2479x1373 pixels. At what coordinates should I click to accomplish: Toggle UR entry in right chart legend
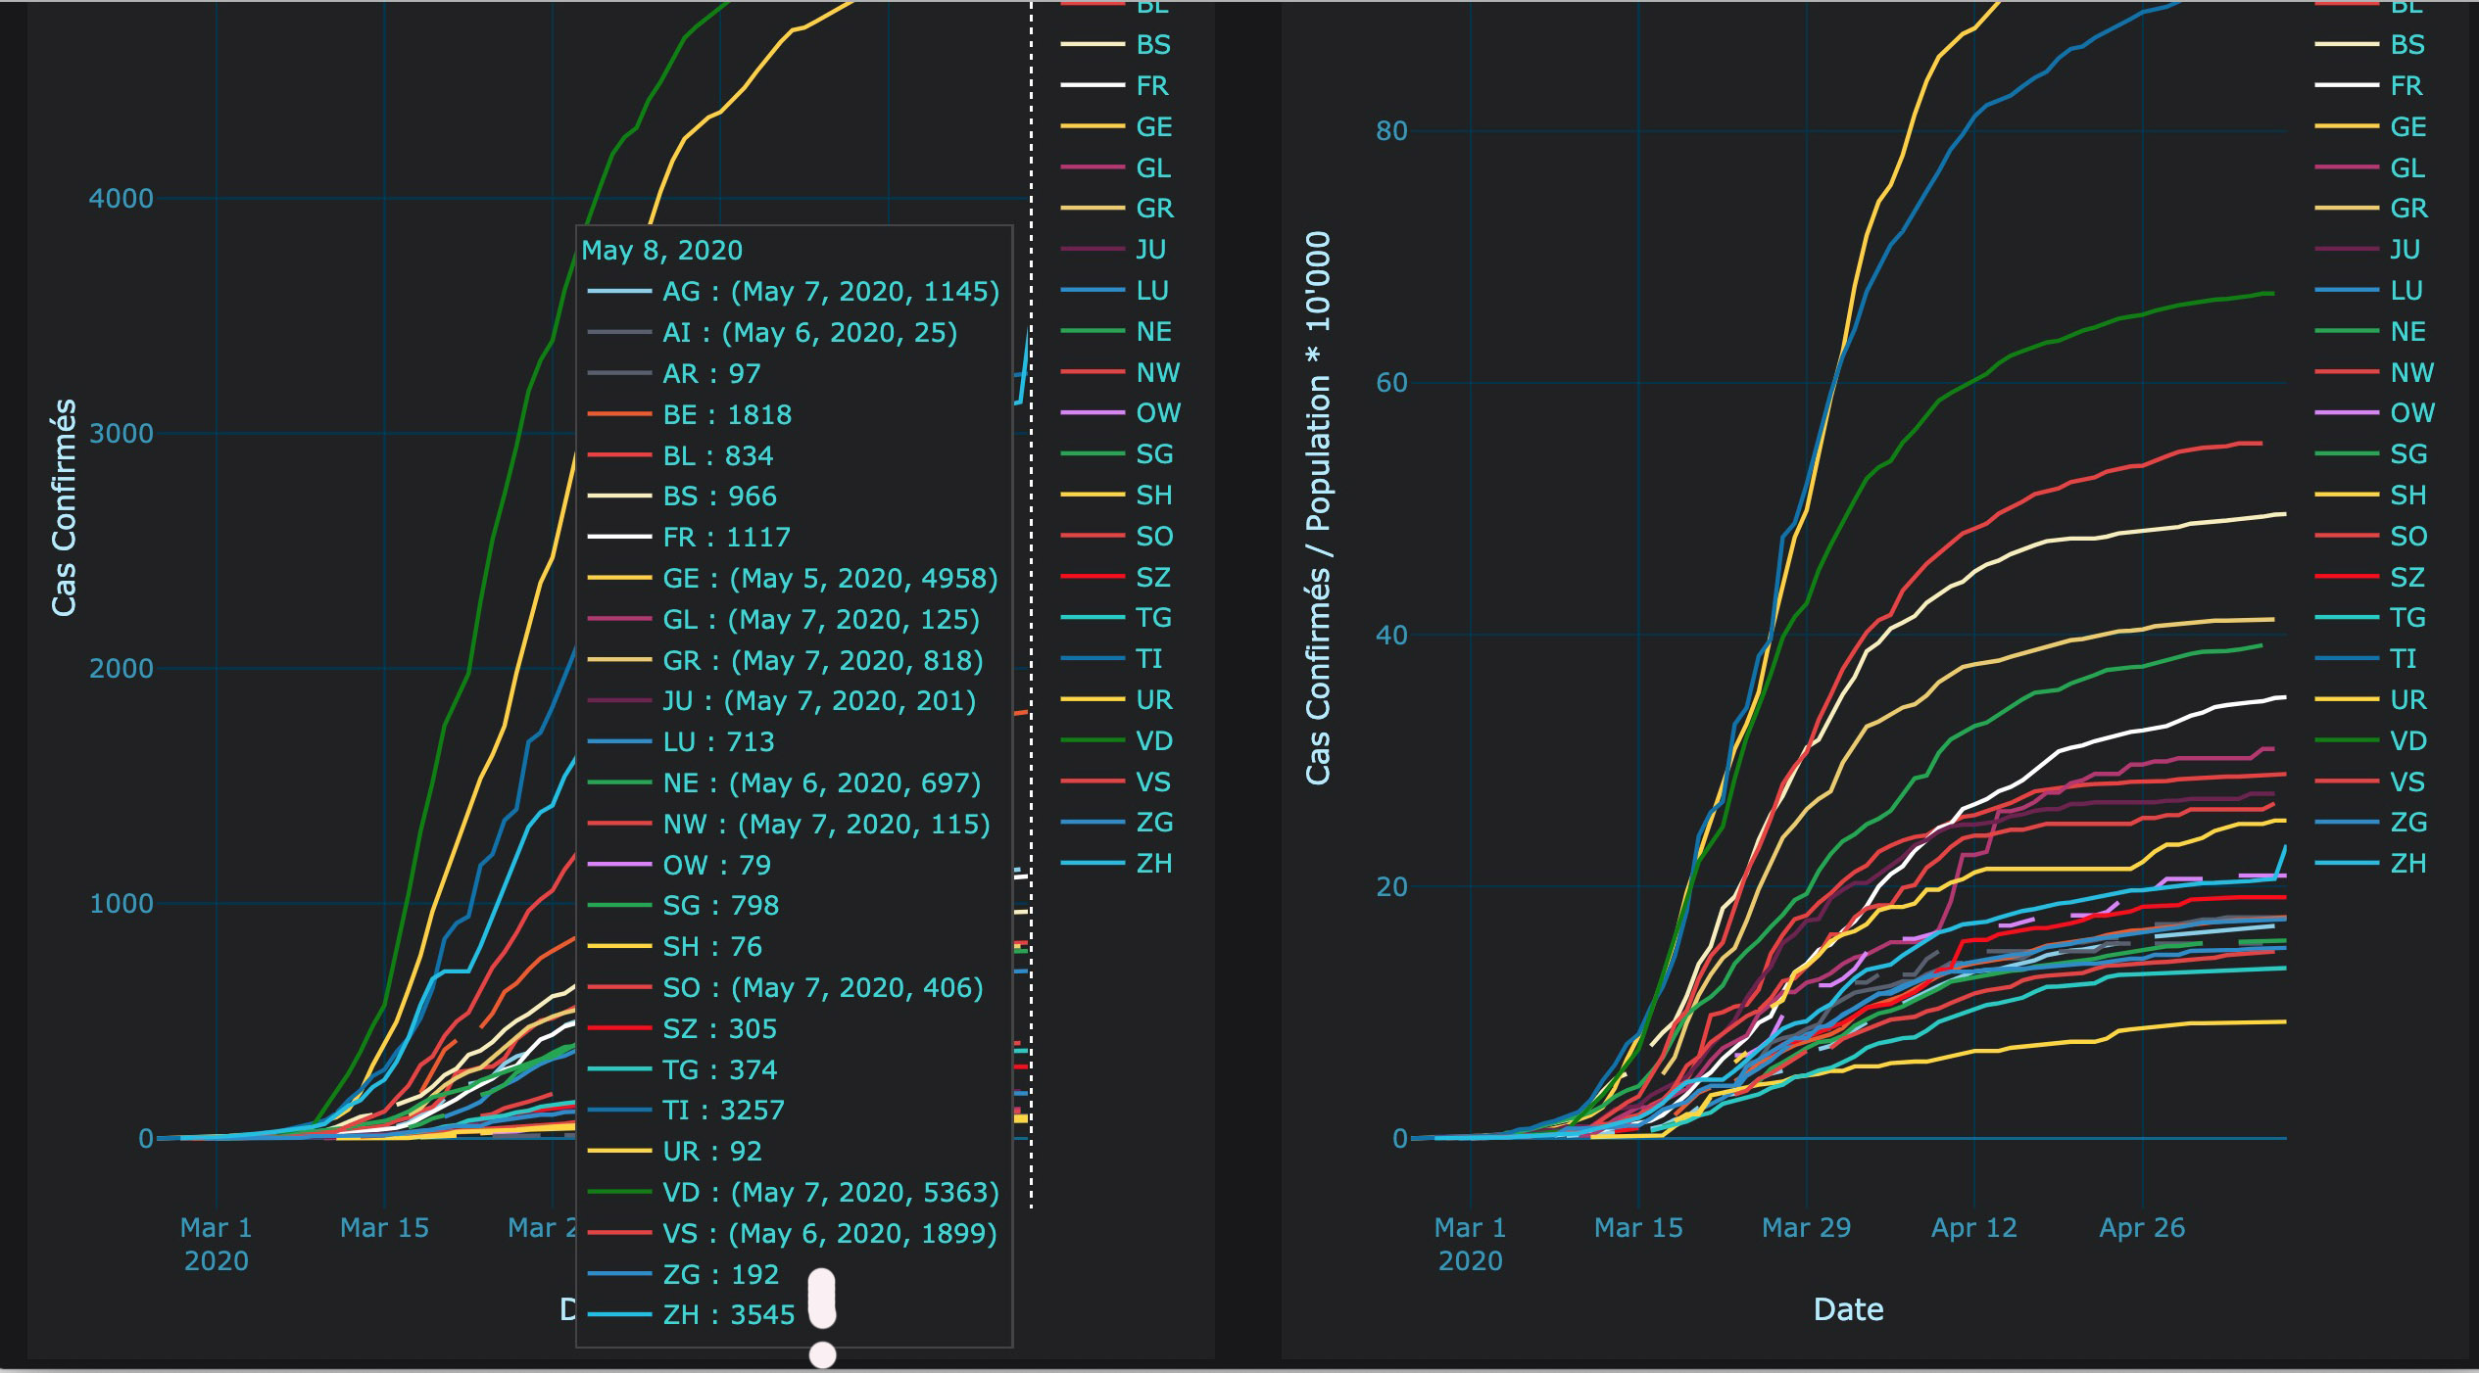(x=2407, y=700)
